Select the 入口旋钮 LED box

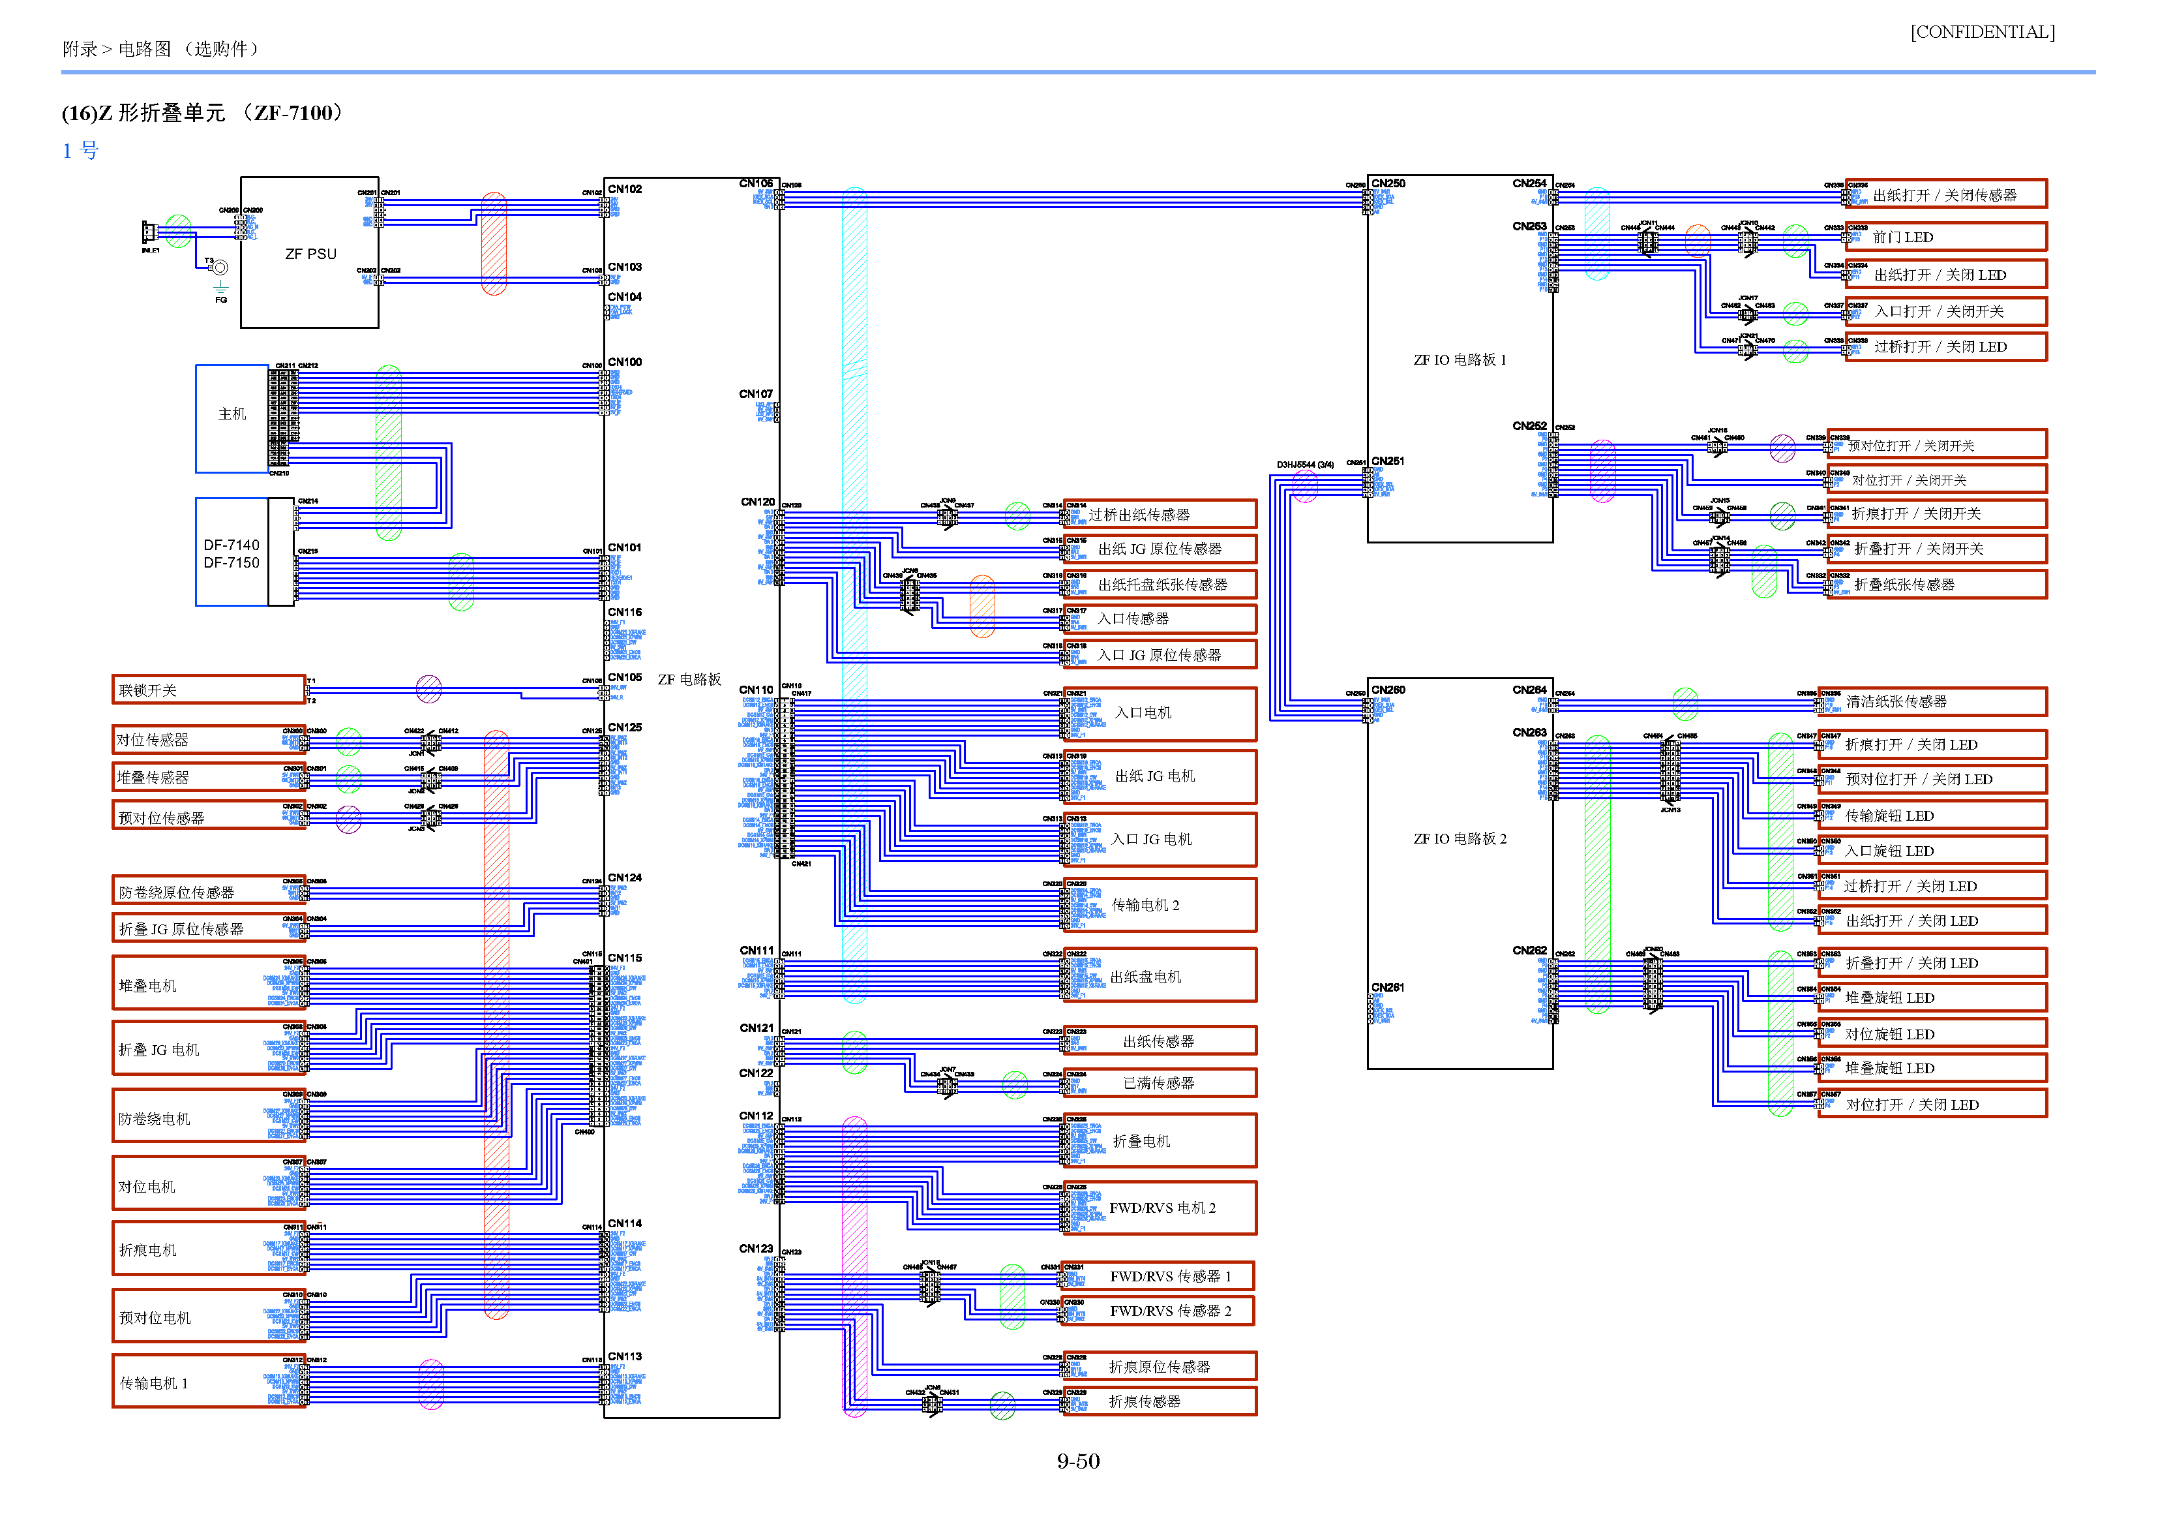point(1932,850)
